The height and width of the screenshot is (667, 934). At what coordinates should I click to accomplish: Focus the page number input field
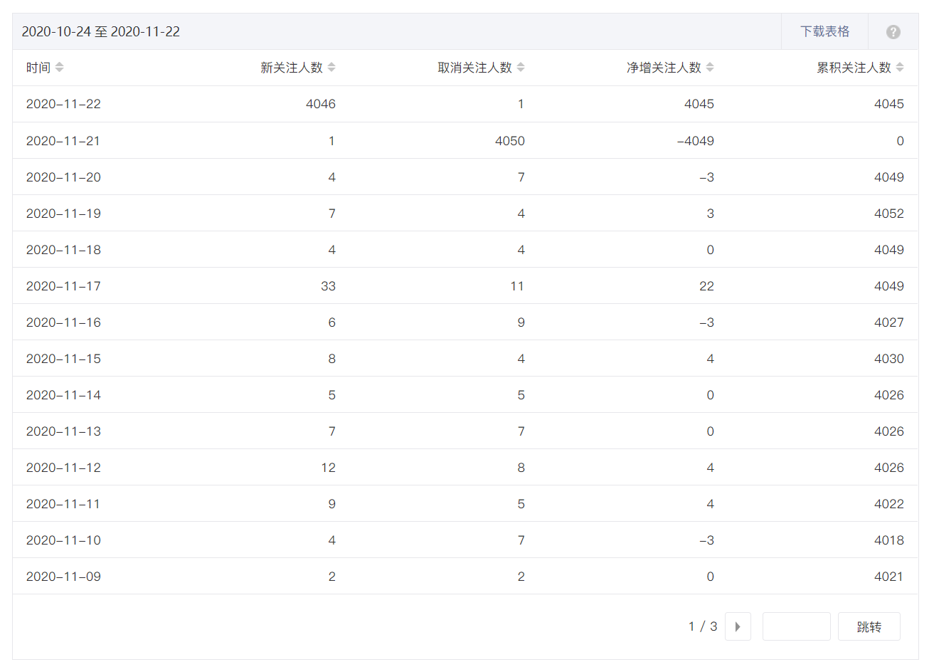coord(797,626)
